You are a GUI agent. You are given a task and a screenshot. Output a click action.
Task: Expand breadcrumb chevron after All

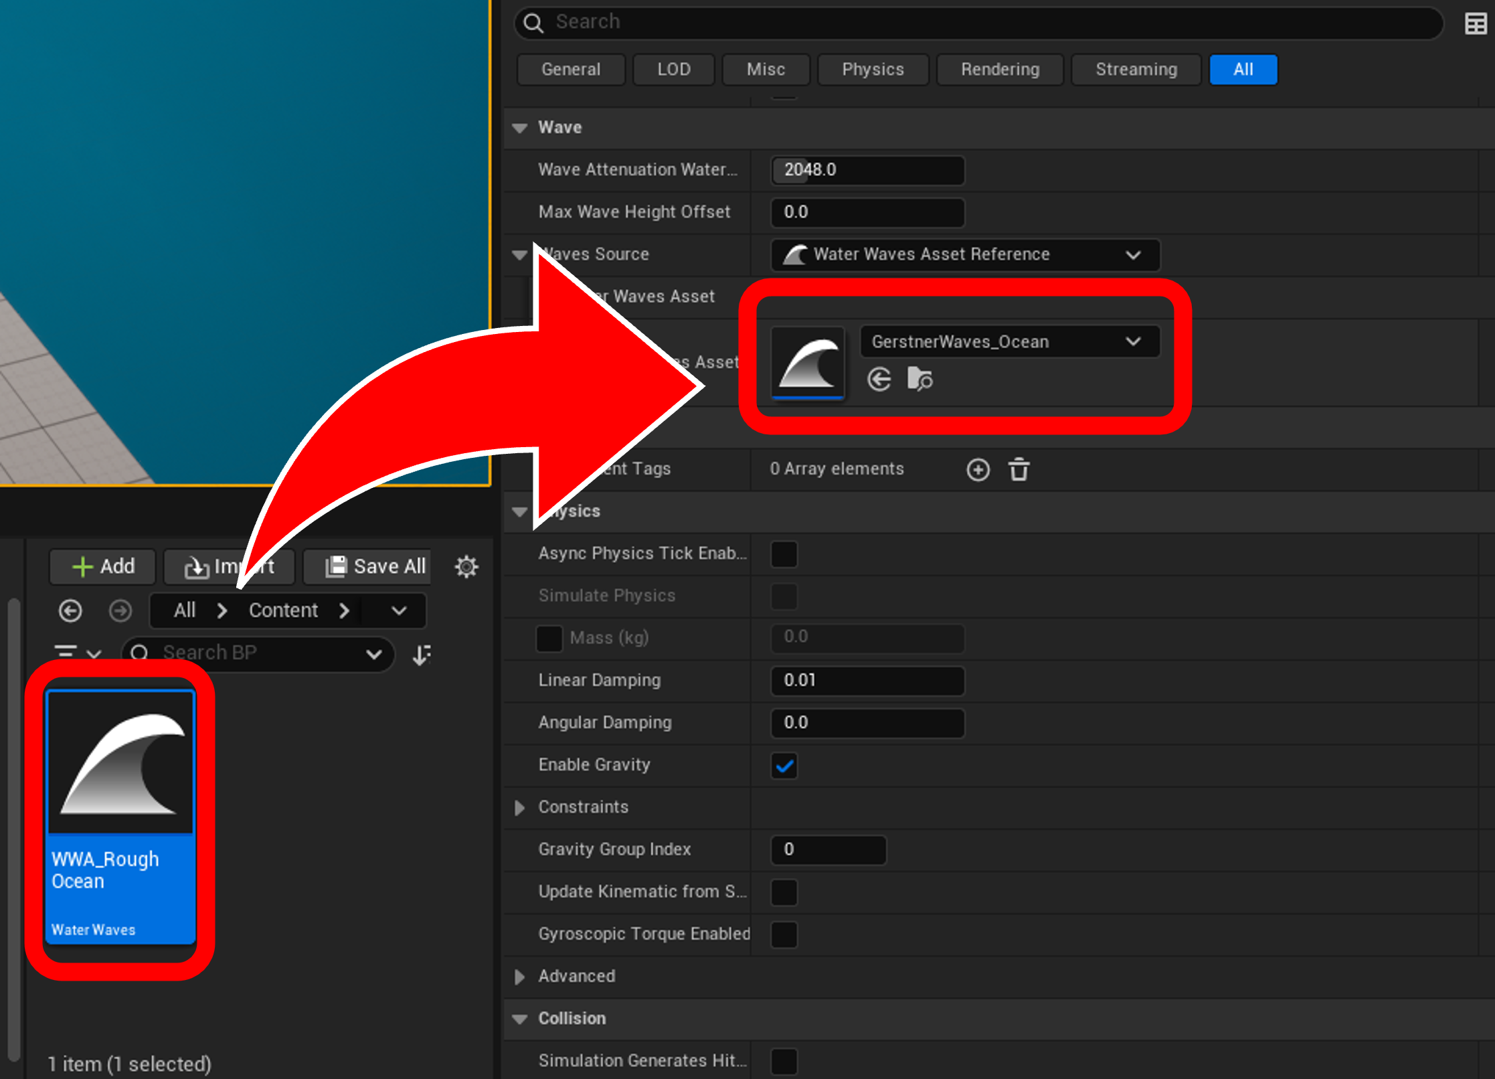pos(222,611)
